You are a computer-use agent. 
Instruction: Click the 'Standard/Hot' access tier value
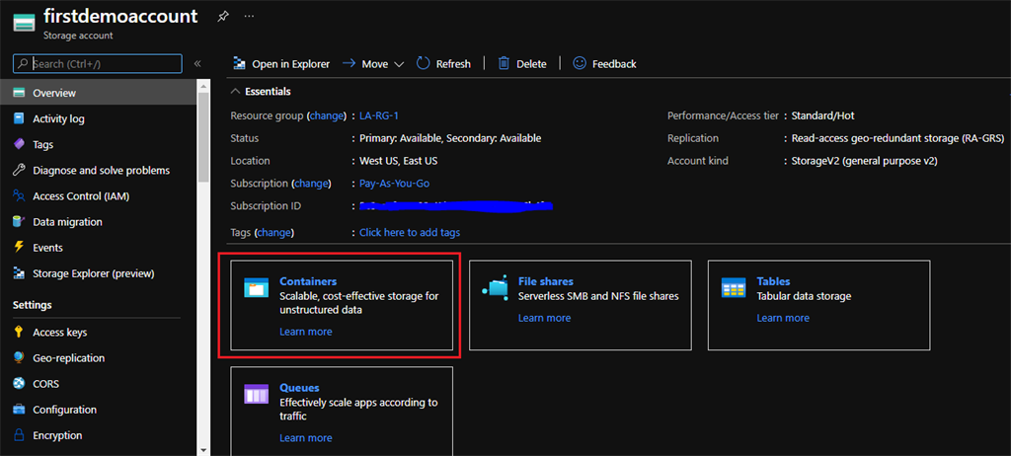[823, 115]
